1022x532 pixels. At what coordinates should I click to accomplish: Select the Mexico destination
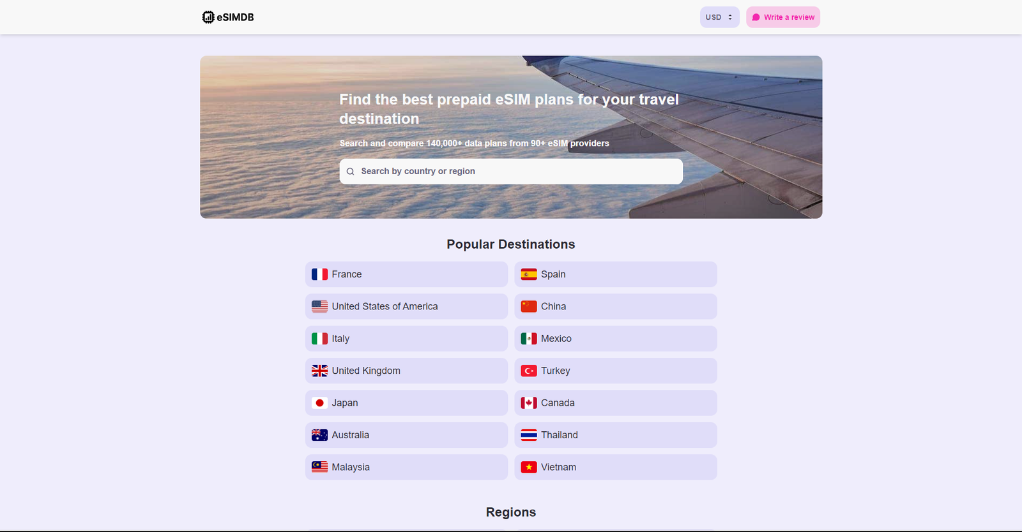[x=616, y=339]
